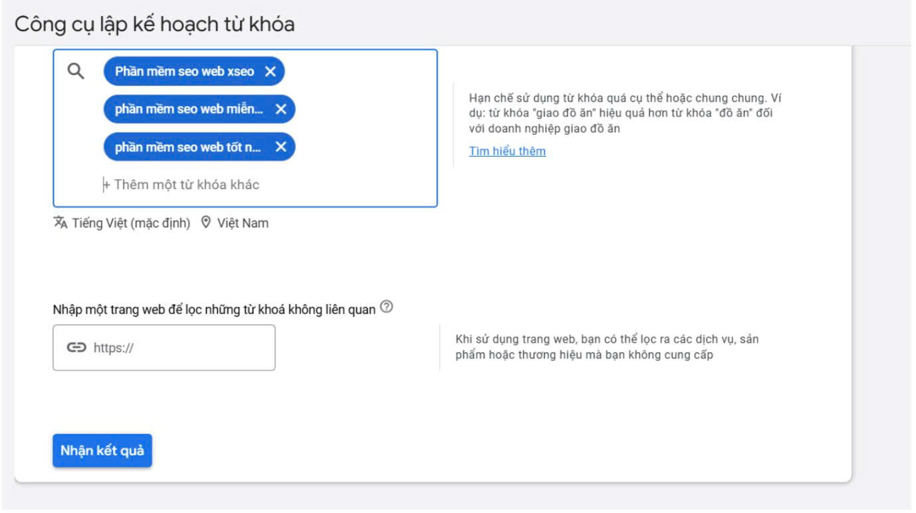Open the "Tìm hiểu thêm" link
This screenshot has height=513, width=916.
pyautogui.click(x=507, y=151)
